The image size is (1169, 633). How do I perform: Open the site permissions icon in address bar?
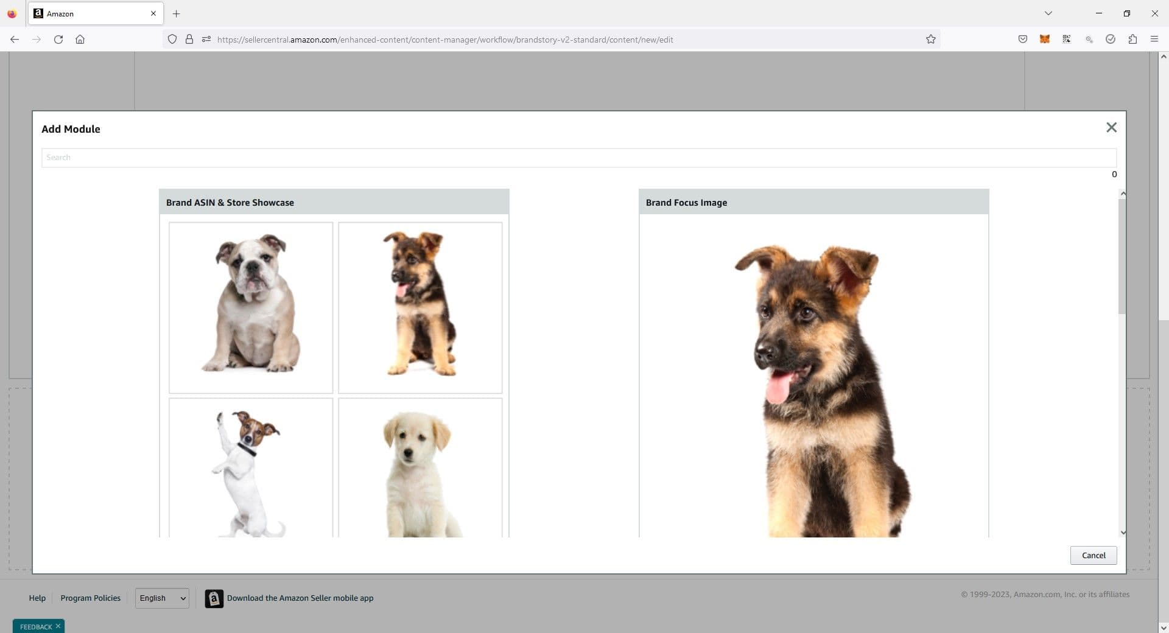(x=206, y=40)
